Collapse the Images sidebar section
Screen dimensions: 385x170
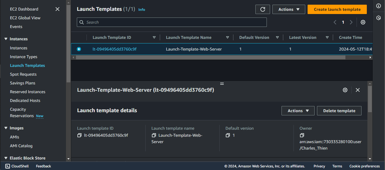click(x=6, y=128)
